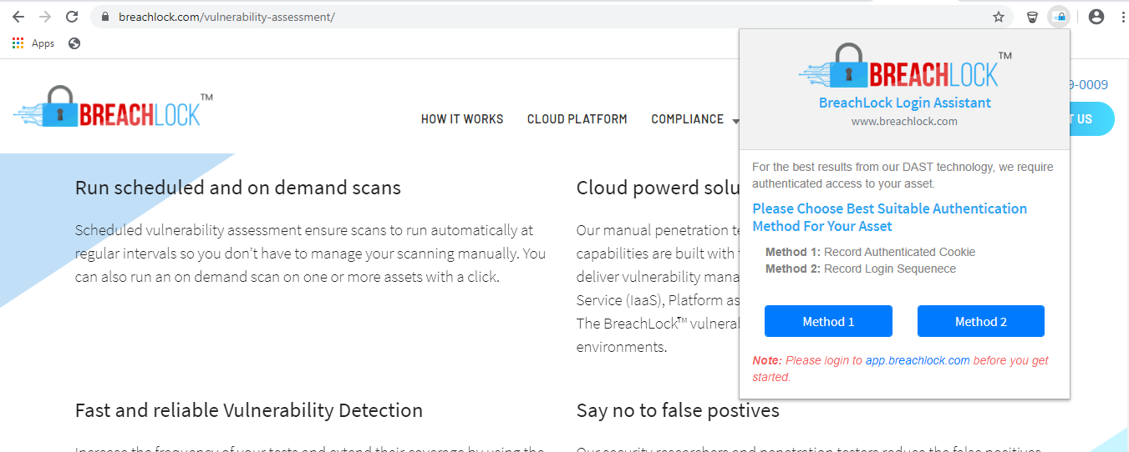
Task: Click the BreachLock logo on the website header
Action: pos(113,108)
